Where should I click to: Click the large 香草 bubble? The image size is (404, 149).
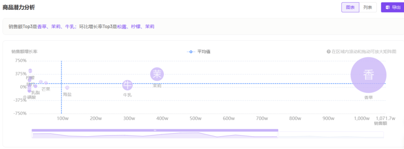(x=368, y=75)
